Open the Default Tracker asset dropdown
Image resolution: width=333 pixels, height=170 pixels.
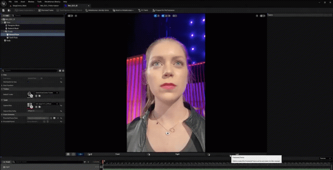coord(47,93)
